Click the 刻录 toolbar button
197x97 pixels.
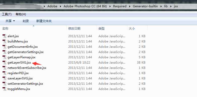(x=26, y=21)
